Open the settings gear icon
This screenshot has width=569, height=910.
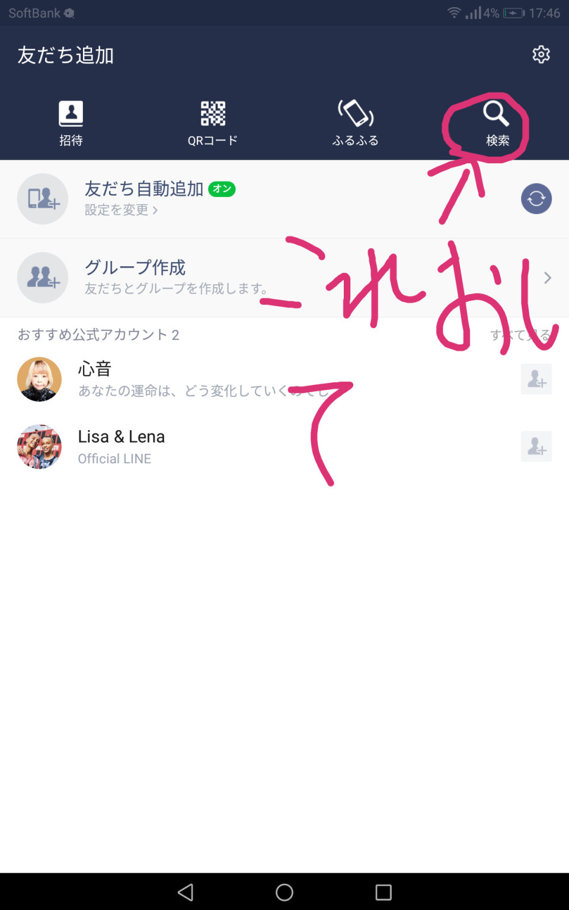pyautogui.click(x=541, y=55)
